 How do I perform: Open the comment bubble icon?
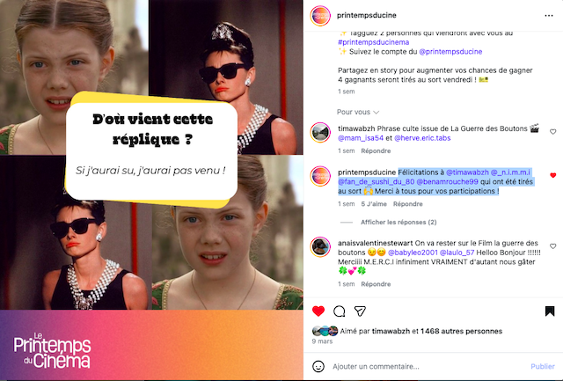[x=339, y=311]
